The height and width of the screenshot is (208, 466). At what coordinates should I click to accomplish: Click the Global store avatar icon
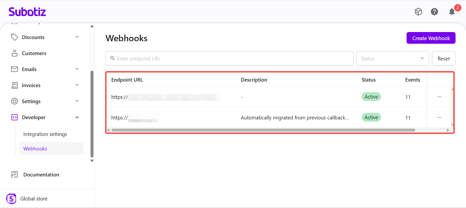click(x=11, y=199)
